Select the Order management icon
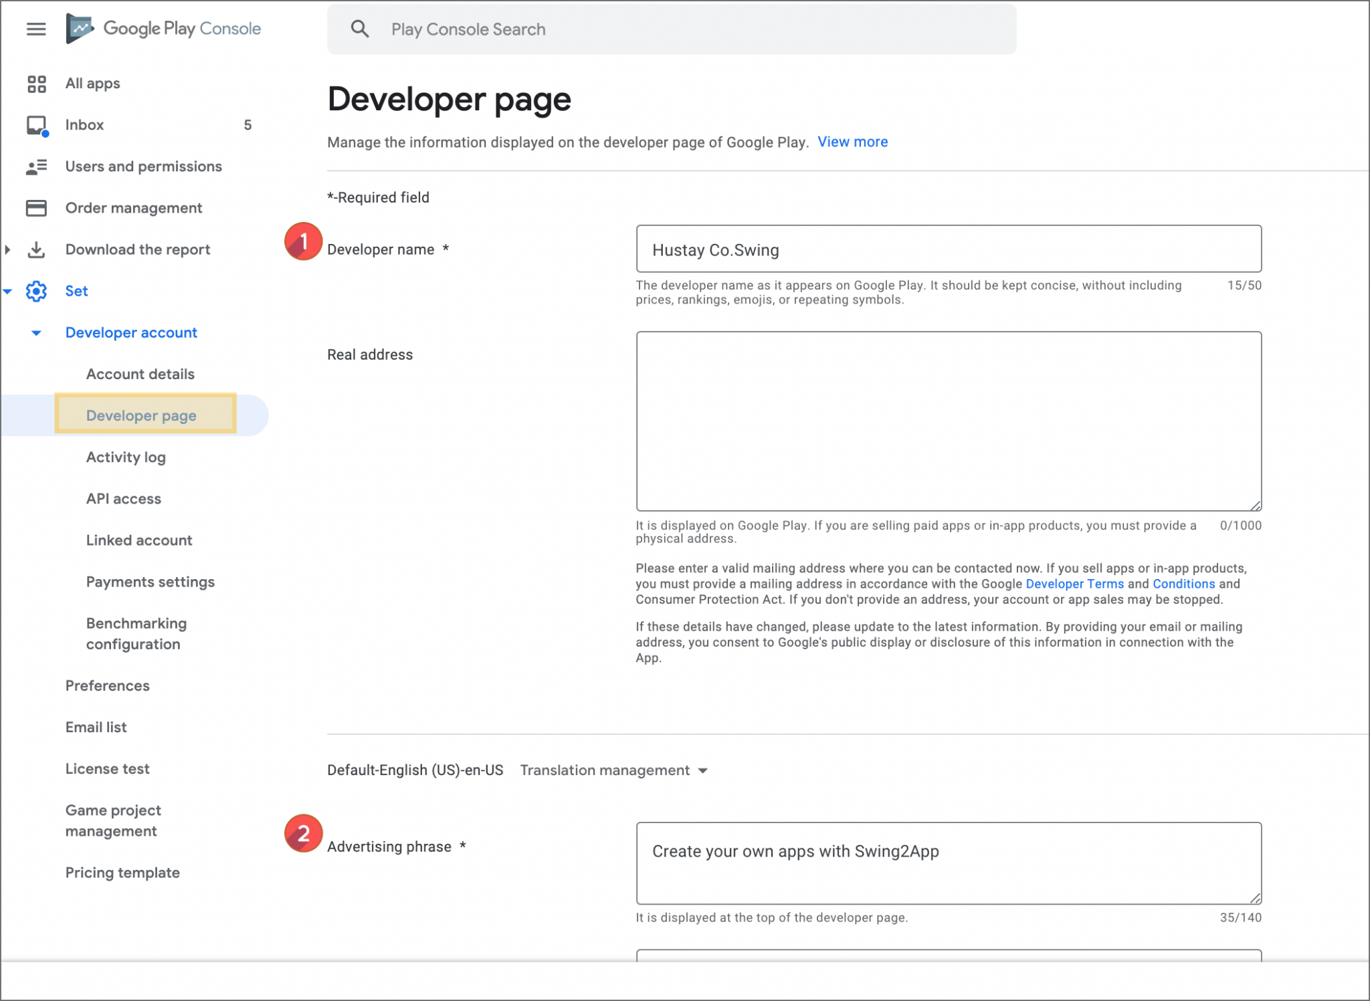 tap(37, 208)
